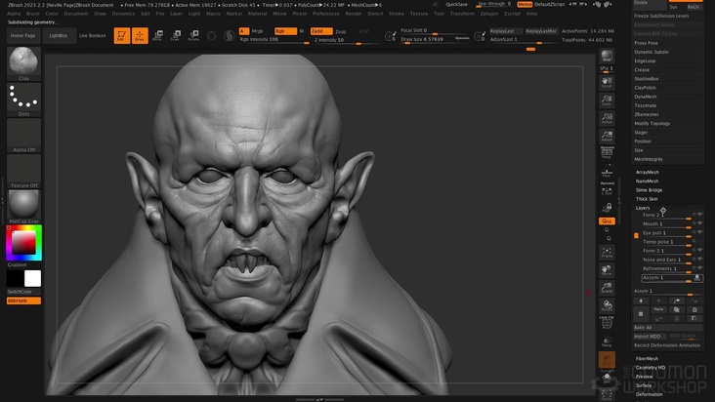Open the Clay brush thumbnail
The height and width of the screenshot is (402, 715).
click(x=23, y=62)
